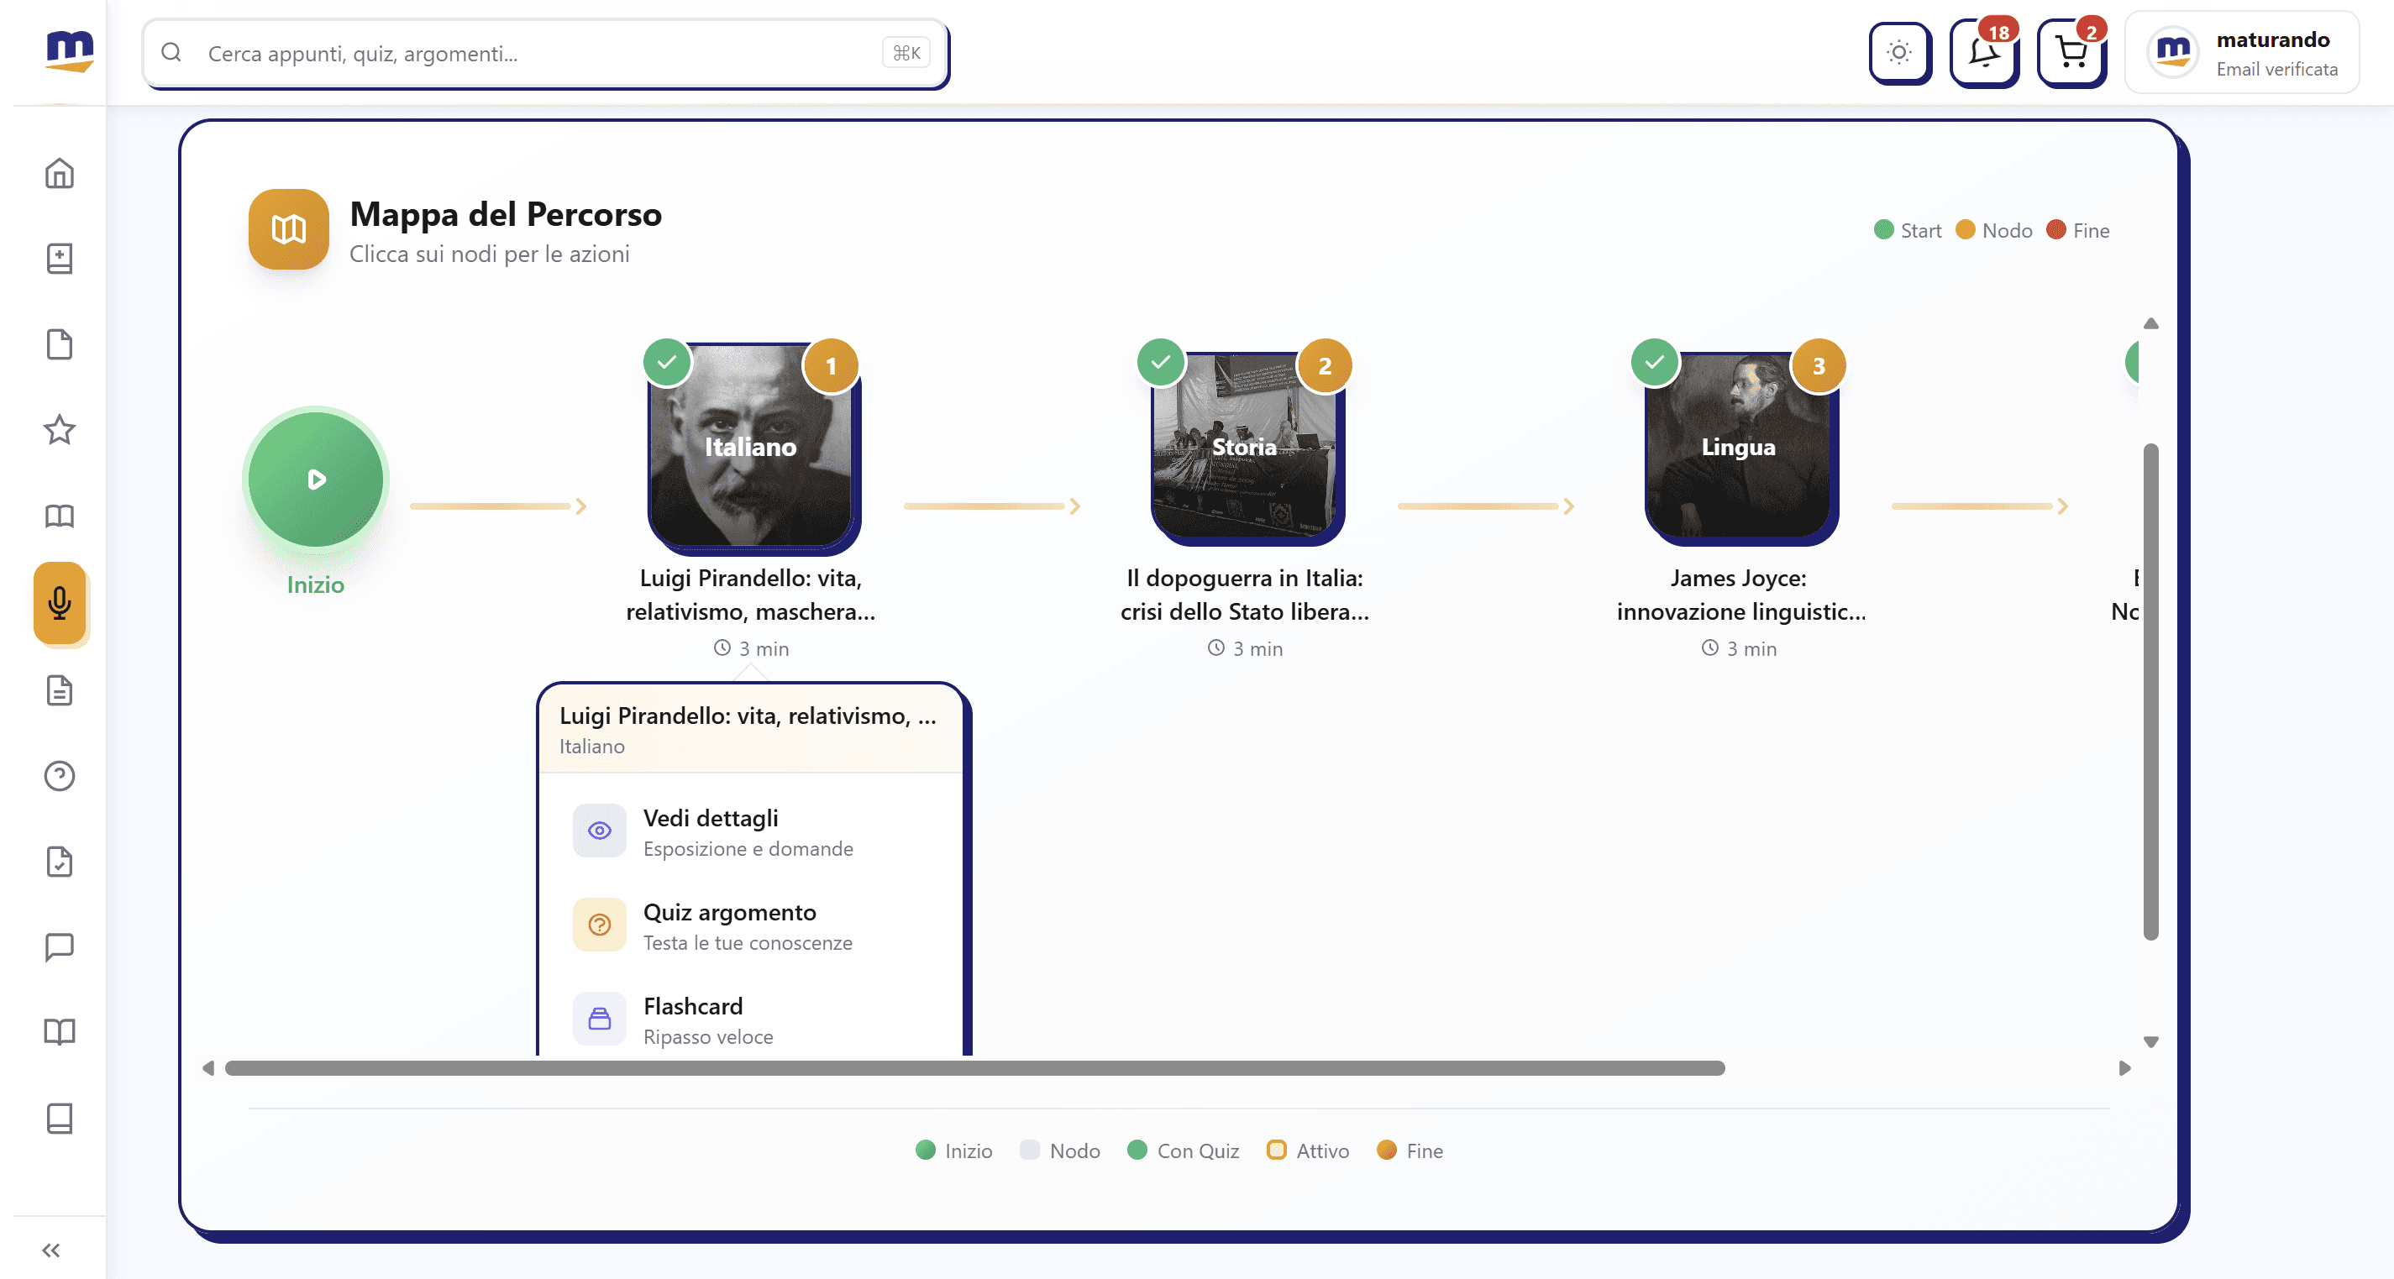Click the horizontal scrollbar thumb of the map
2394x1279 pixels.
coord(975,1068)
